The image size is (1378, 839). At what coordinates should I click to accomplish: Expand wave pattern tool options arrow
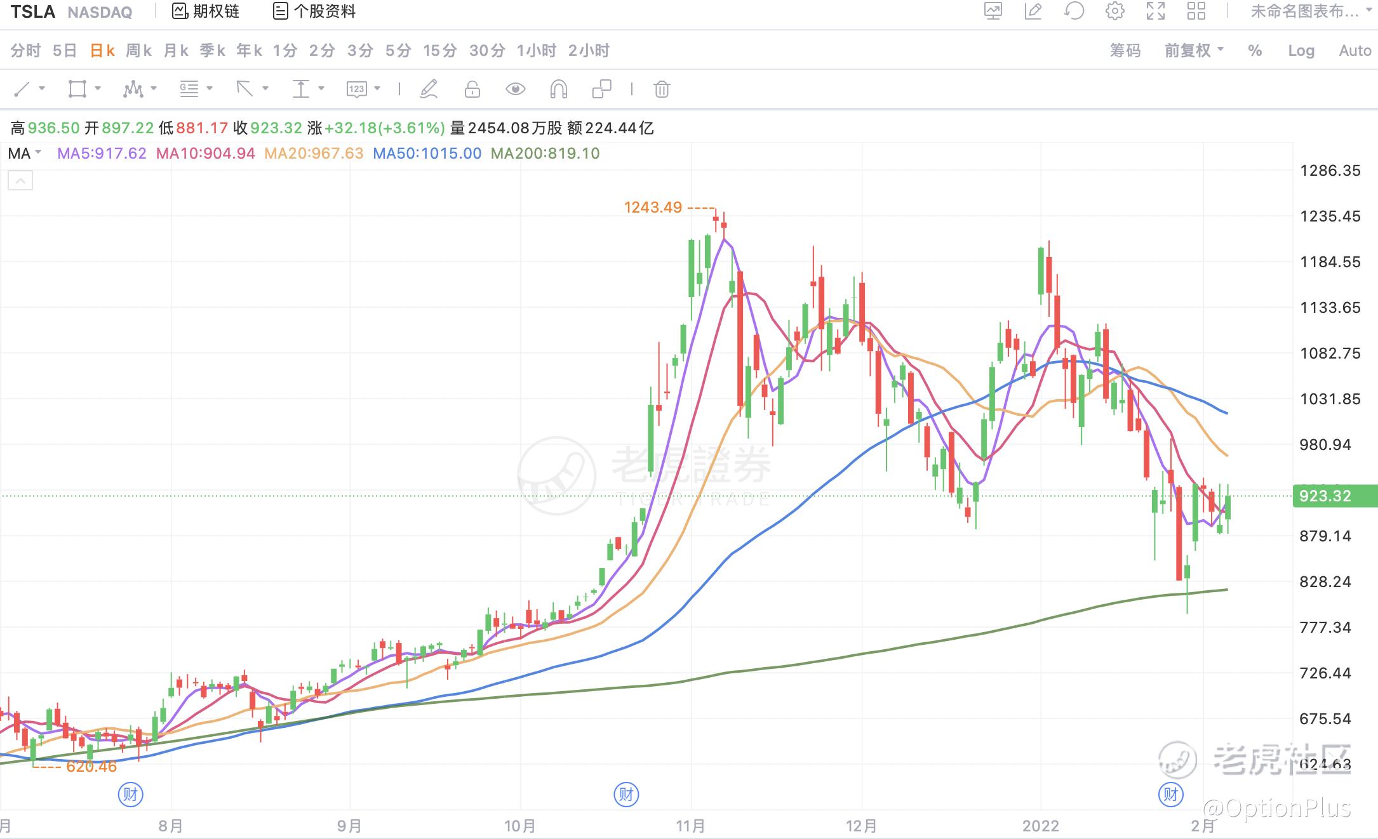pos(154,88)
